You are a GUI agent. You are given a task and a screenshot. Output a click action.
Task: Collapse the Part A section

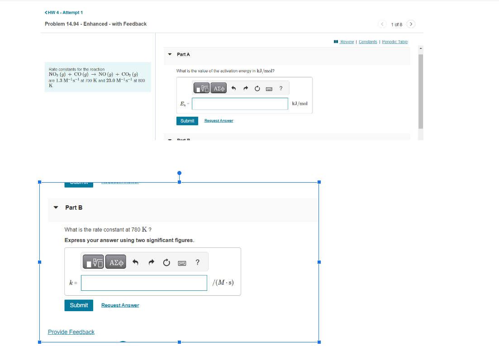170,54
